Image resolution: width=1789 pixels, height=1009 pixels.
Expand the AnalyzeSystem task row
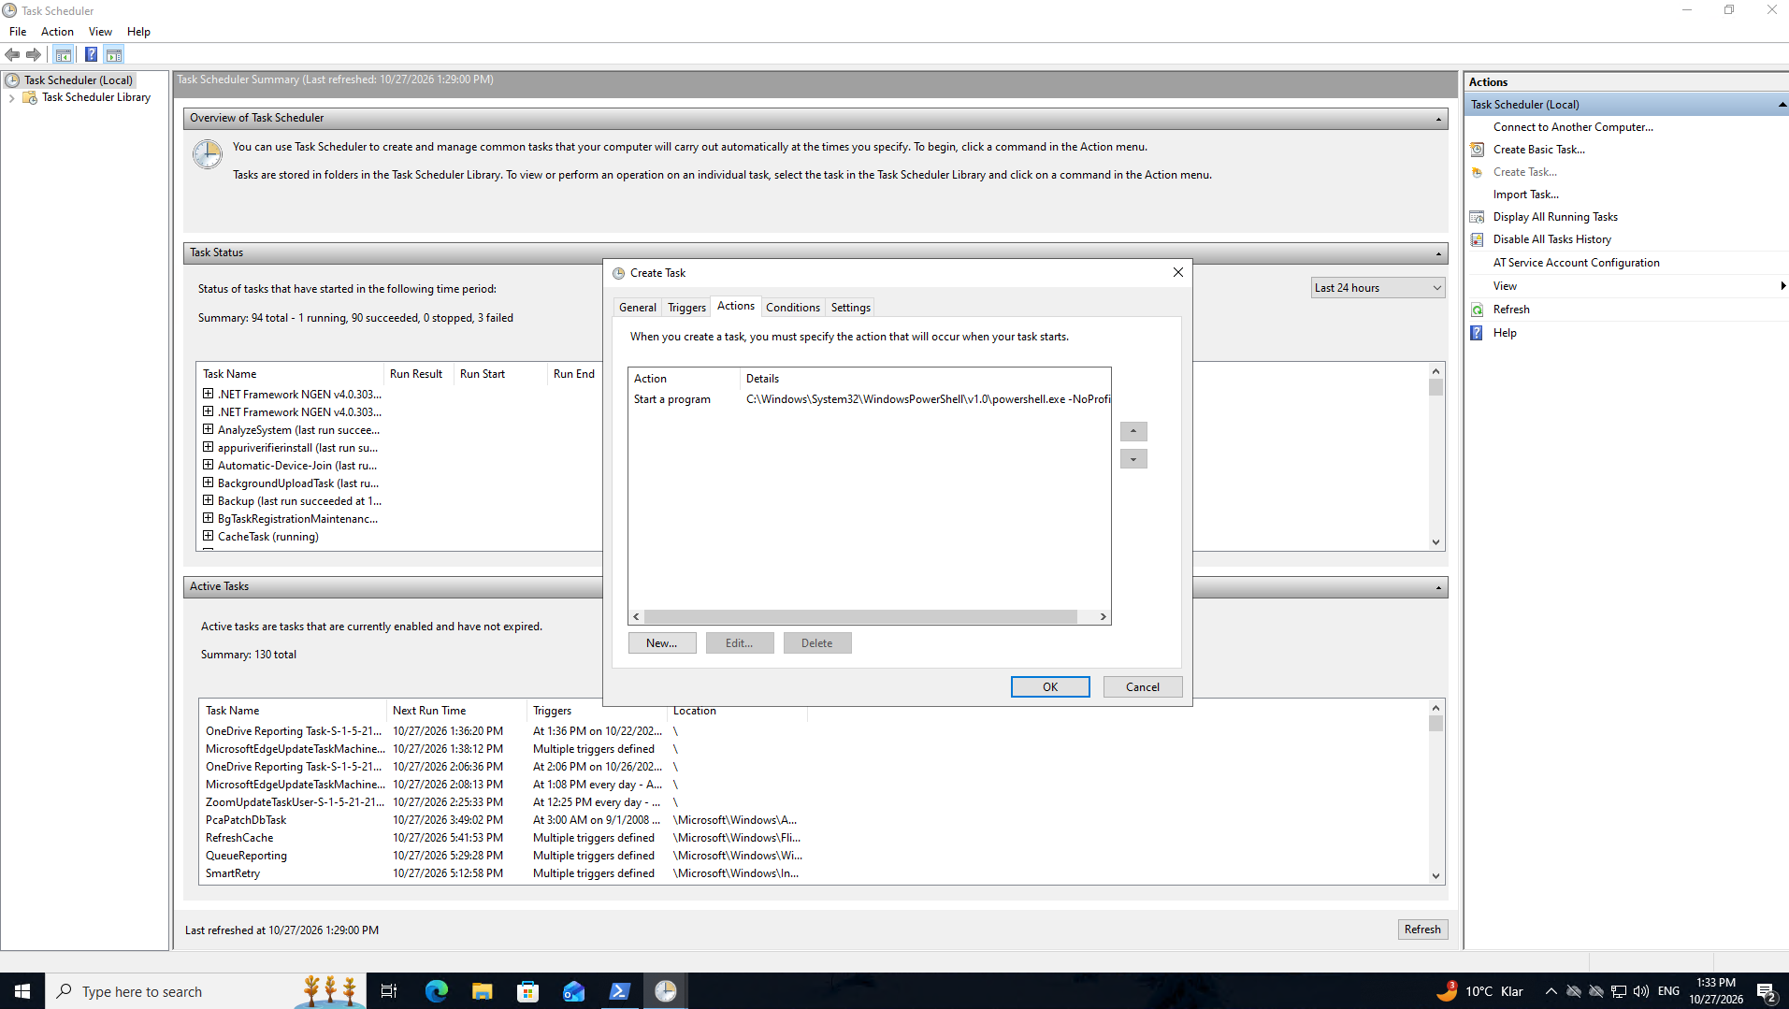pyautogui.click(x=208, y=430)
